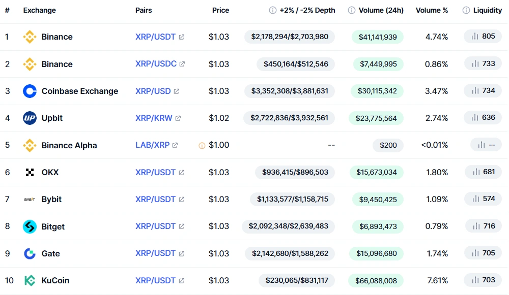Sort by the Volume % column header

point(432,10)
